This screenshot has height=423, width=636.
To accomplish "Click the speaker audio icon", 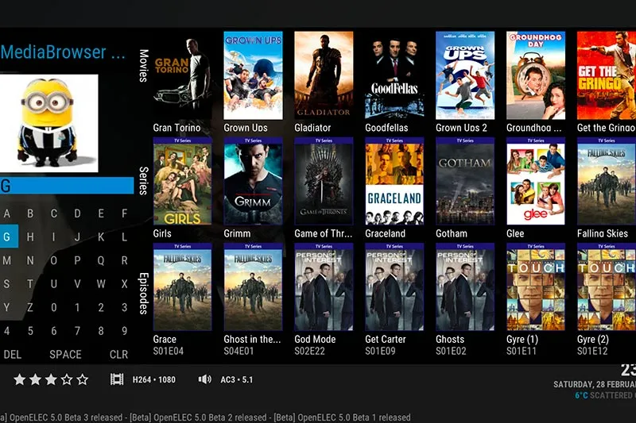I will [205, 379].
